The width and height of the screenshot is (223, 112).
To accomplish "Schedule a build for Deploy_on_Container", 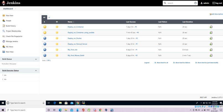I will [x=211, y=27].
